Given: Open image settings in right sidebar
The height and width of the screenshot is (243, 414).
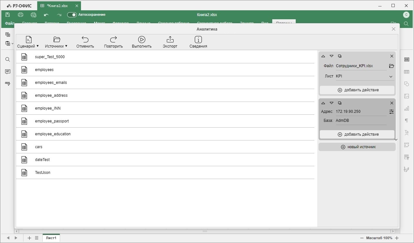Looking at the screenshot, I should click(407, 96).
